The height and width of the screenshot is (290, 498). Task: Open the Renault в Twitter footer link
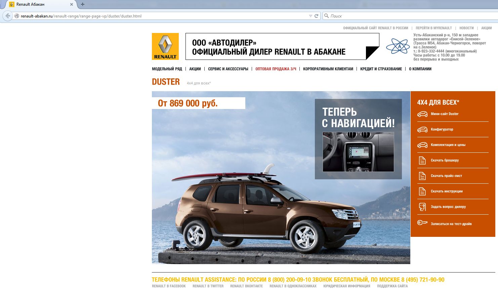208,286
